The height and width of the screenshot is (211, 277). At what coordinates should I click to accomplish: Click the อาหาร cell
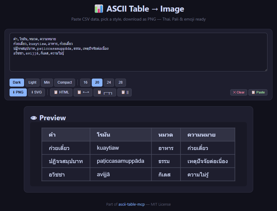point(166,148)
